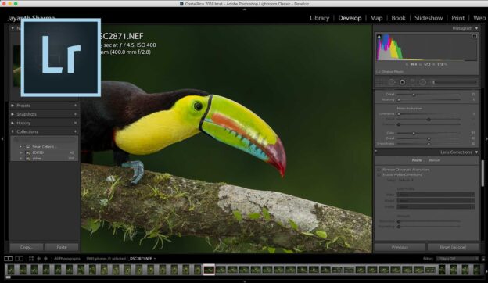The image size is (488, 283).
Task: Click the Reset (Adobe) button
Action: point(453,247)
